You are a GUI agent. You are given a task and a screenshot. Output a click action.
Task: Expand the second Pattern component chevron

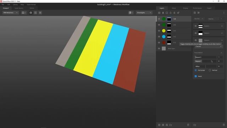(222, 33)
